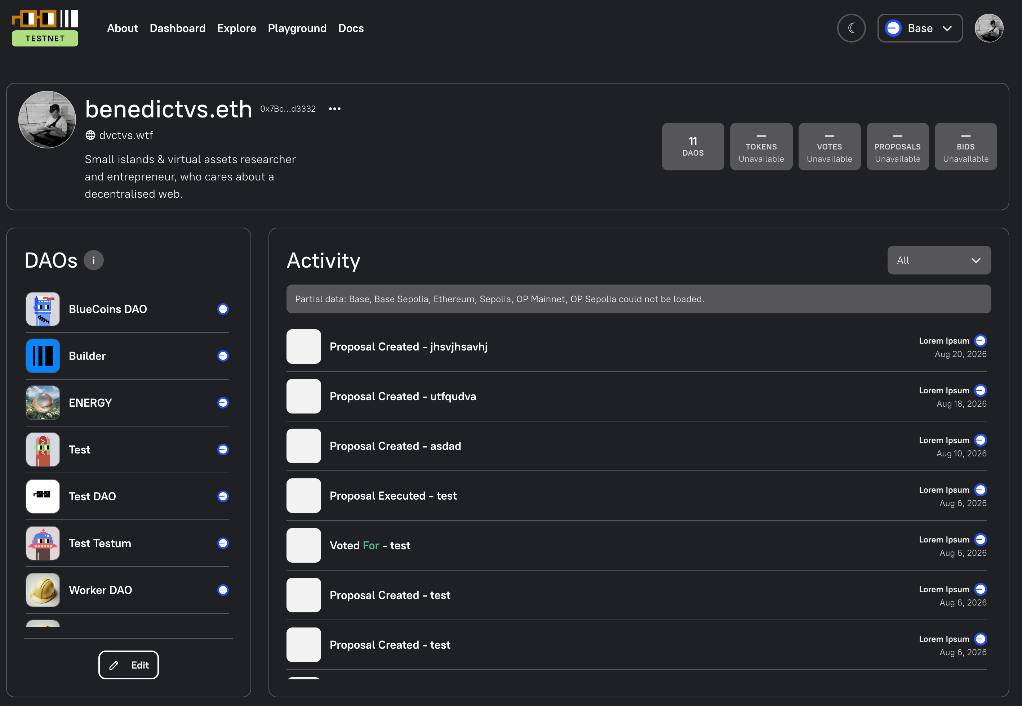This screenshot has width=1022, height=706.
Task: Click the ENERGY DAO image
Action: (43, 403)
